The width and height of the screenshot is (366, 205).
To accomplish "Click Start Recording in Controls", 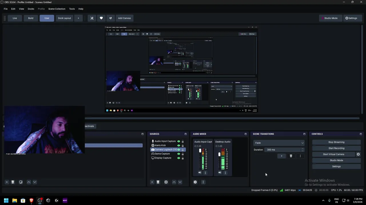I will point(336,148).
